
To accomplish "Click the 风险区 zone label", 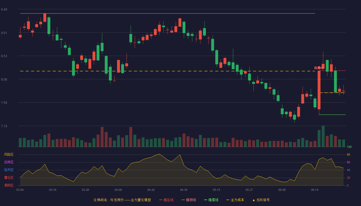I will click(x=9, y=154).
